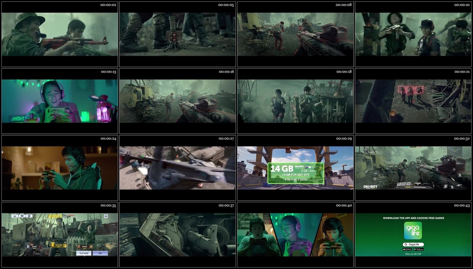473x269 pixels.
Task: Select the 00:00:10 frame of three soldiers
Action: [x=413, y=34]
